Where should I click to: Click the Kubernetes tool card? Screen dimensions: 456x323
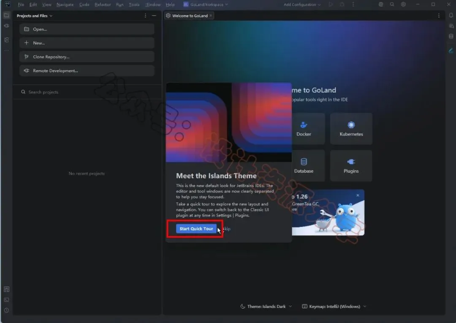pos(351,129)
